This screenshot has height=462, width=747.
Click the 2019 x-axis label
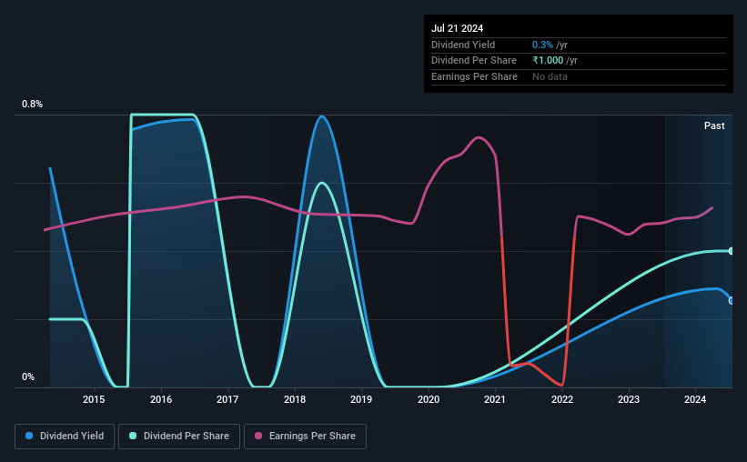[361, 399]
